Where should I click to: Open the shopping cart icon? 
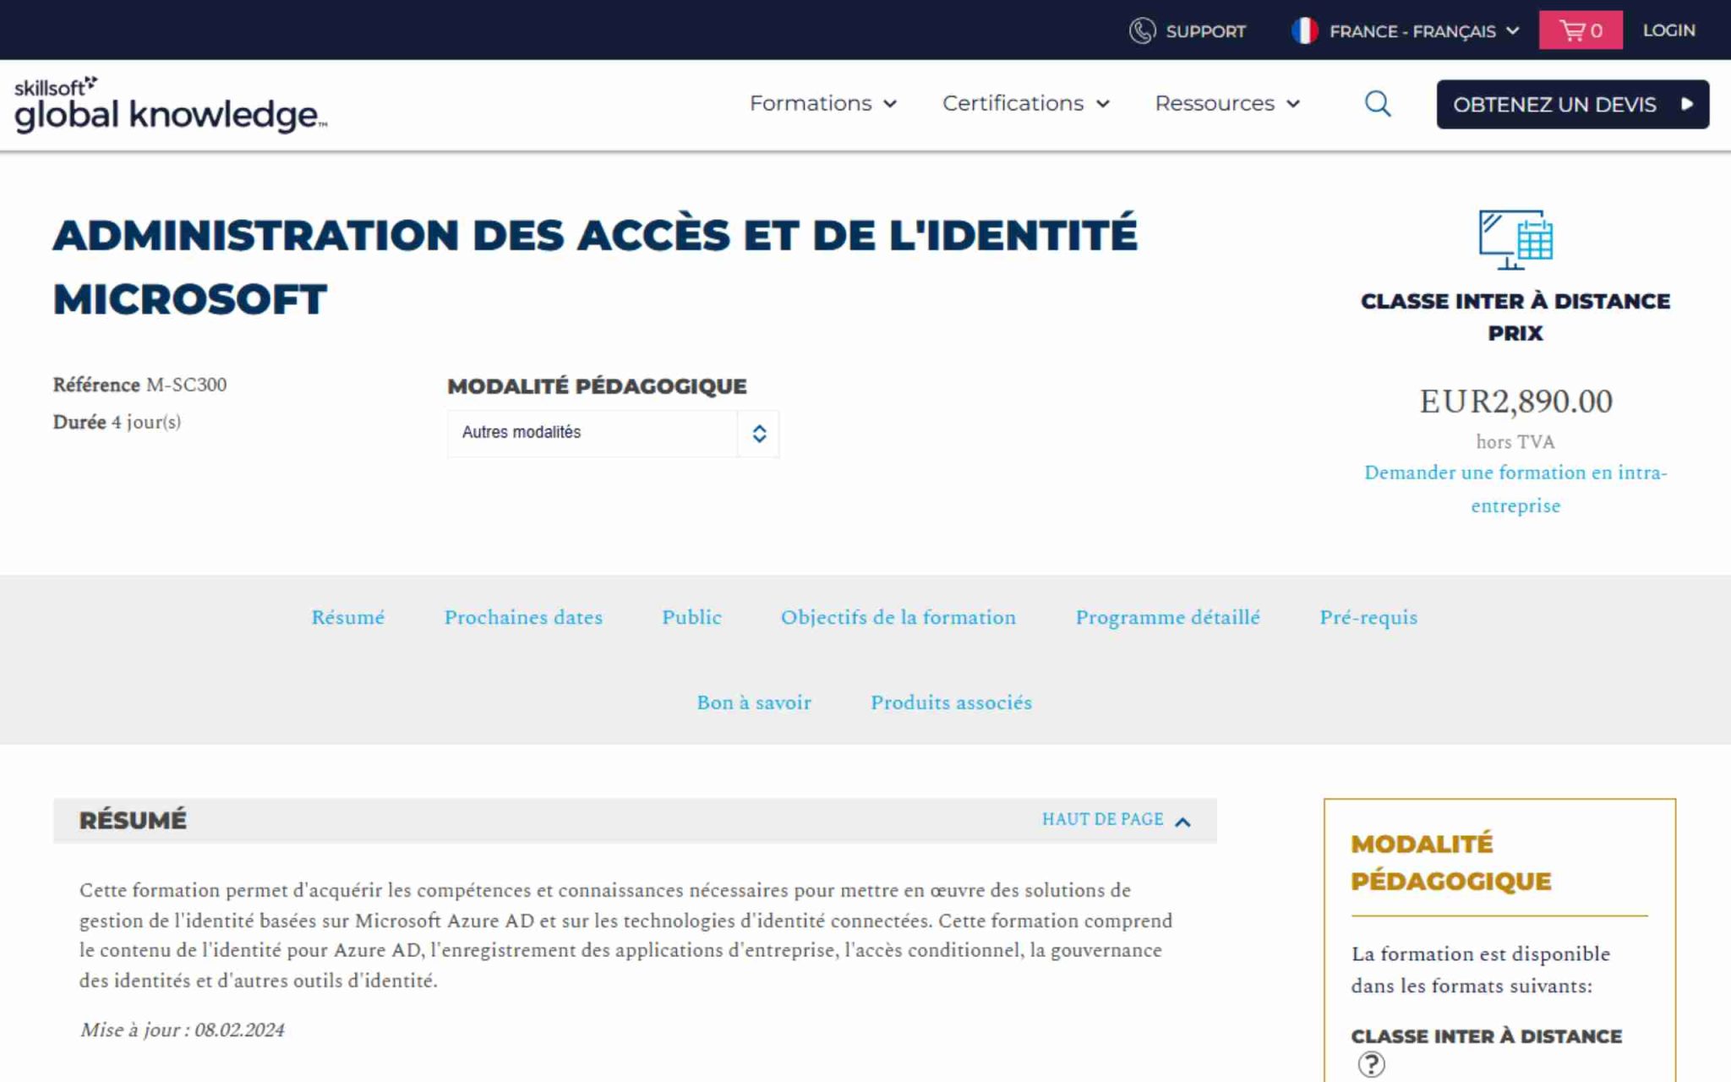1581,30
